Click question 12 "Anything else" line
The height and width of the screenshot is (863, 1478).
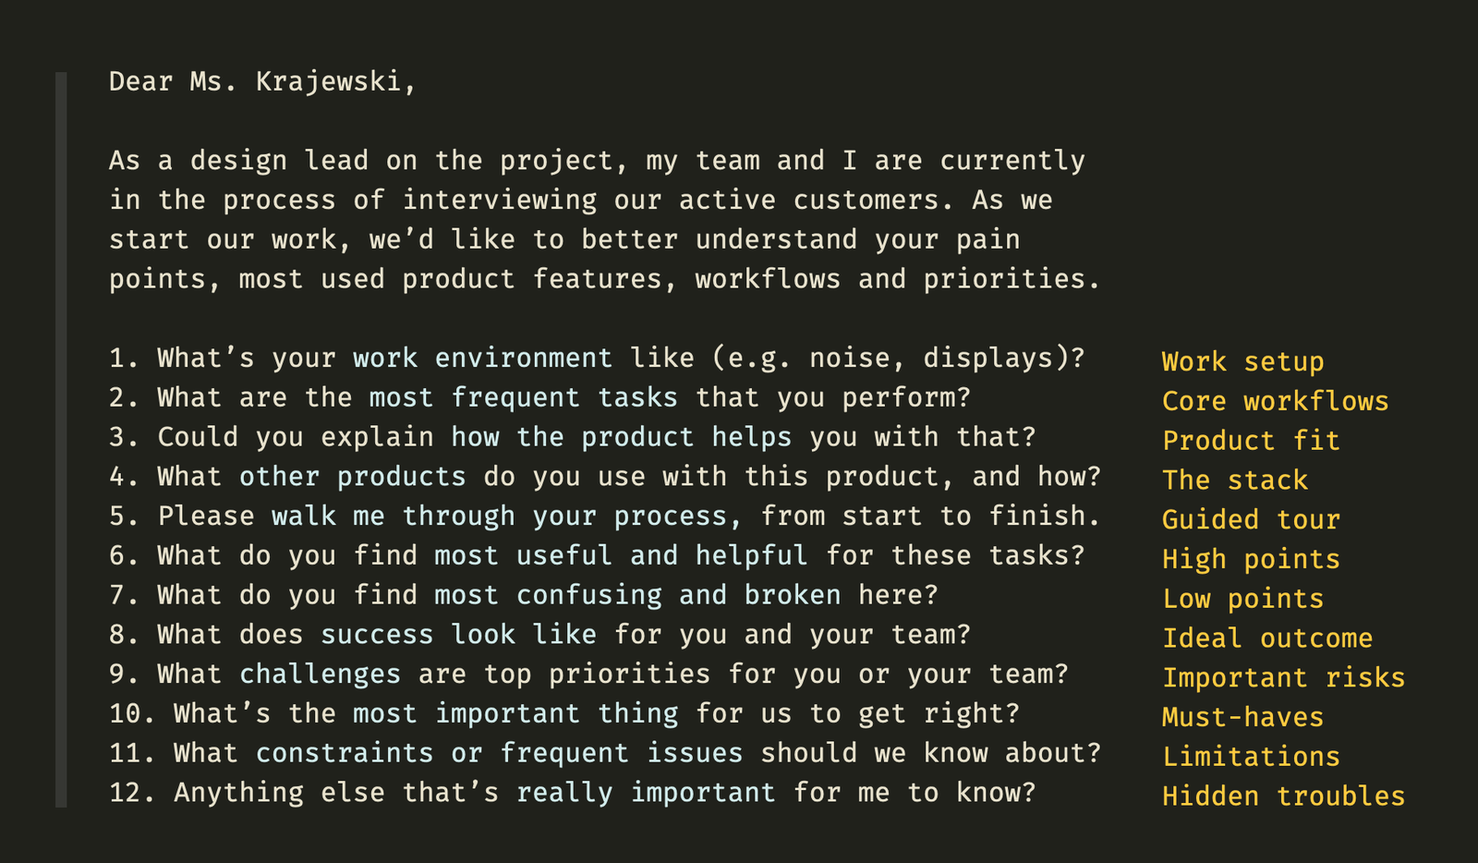click(573, 793)
